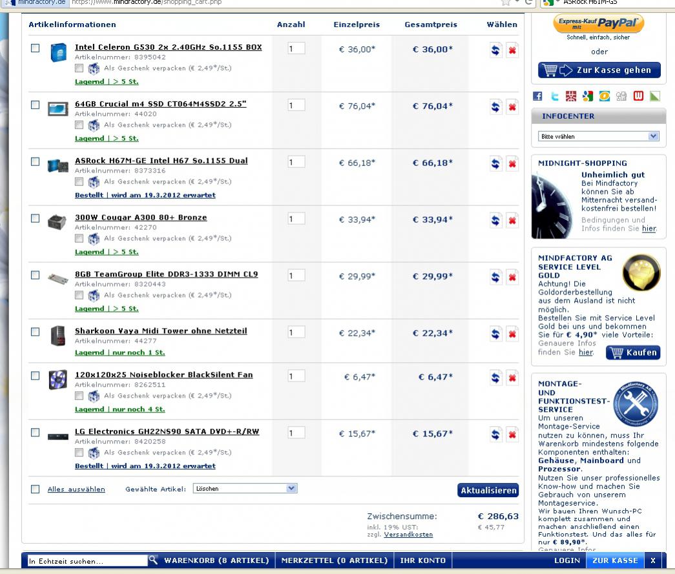Click the search magnifier icon in bottom bar

point(153,560)
